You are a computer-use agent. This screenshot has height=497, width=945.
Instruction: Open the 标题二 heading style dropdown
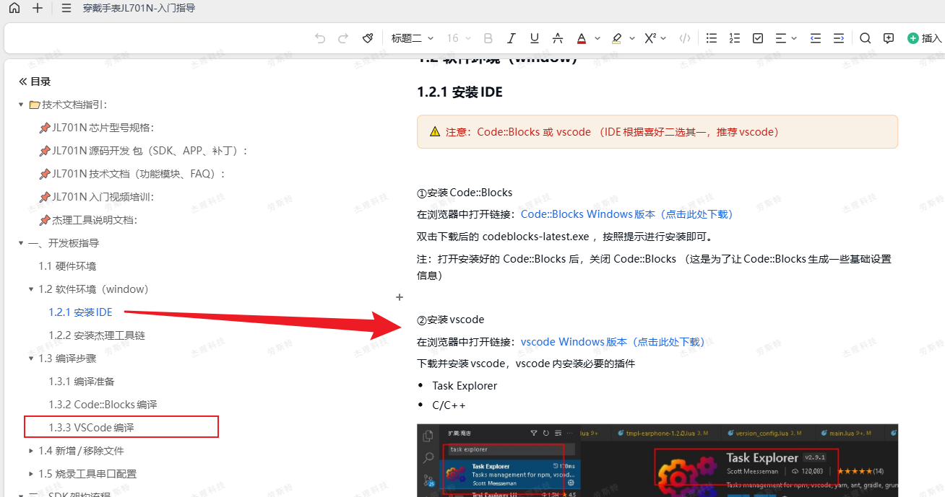click(413, 38)
